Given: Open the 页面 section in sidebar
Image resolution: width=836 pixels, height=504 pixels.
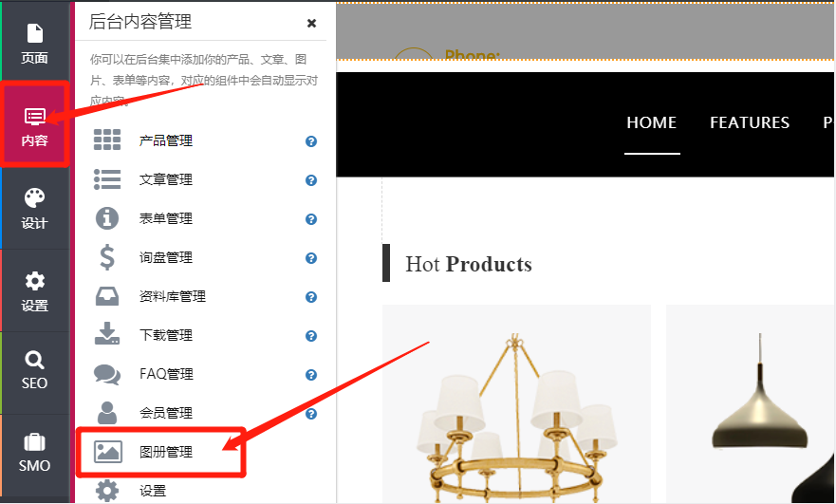Looking at the screenshot, I should tap(34, 43).
